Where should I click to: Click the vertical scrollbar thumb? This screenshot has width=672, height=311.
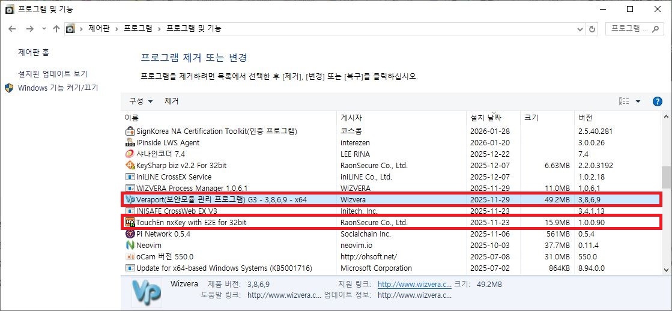pyautogui.click(x=666, y=177)
